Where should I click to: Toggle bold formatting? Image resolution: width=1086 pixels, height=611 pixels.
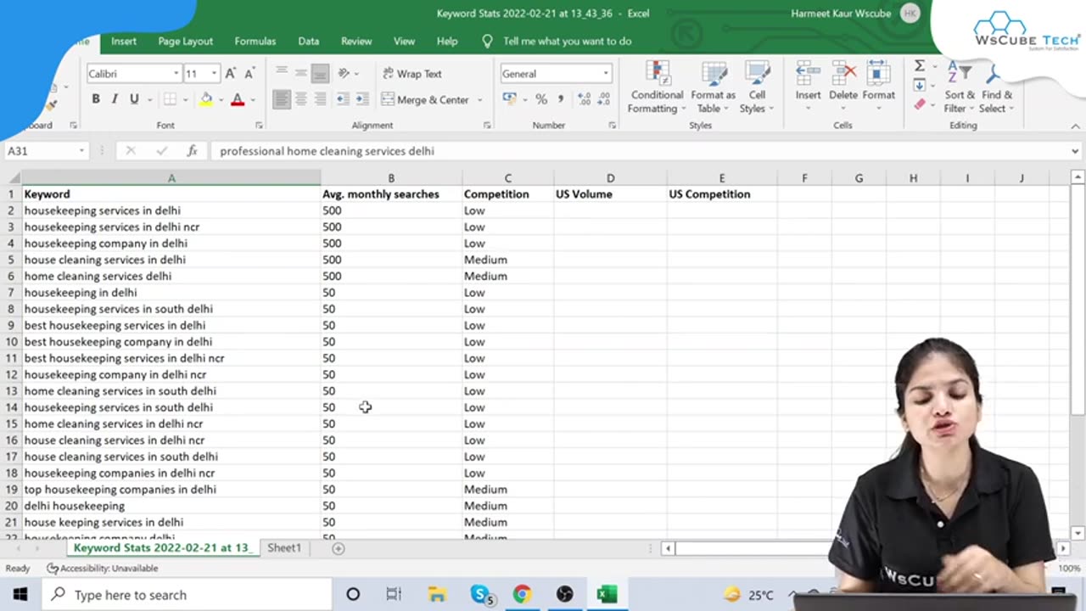click(96, 99)
